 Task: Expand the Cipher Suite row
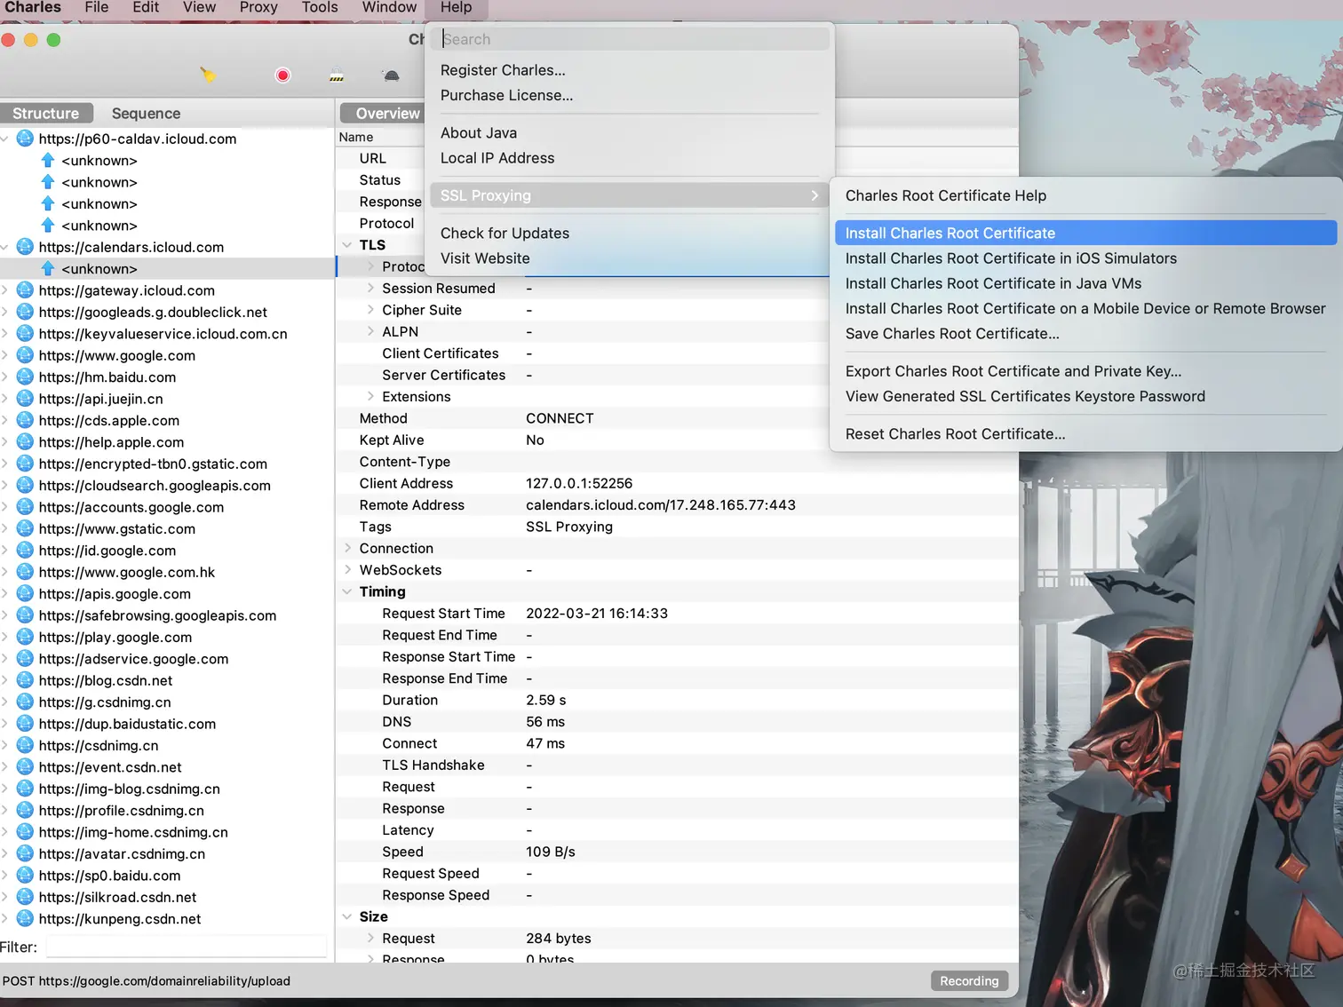pos(370,310)
